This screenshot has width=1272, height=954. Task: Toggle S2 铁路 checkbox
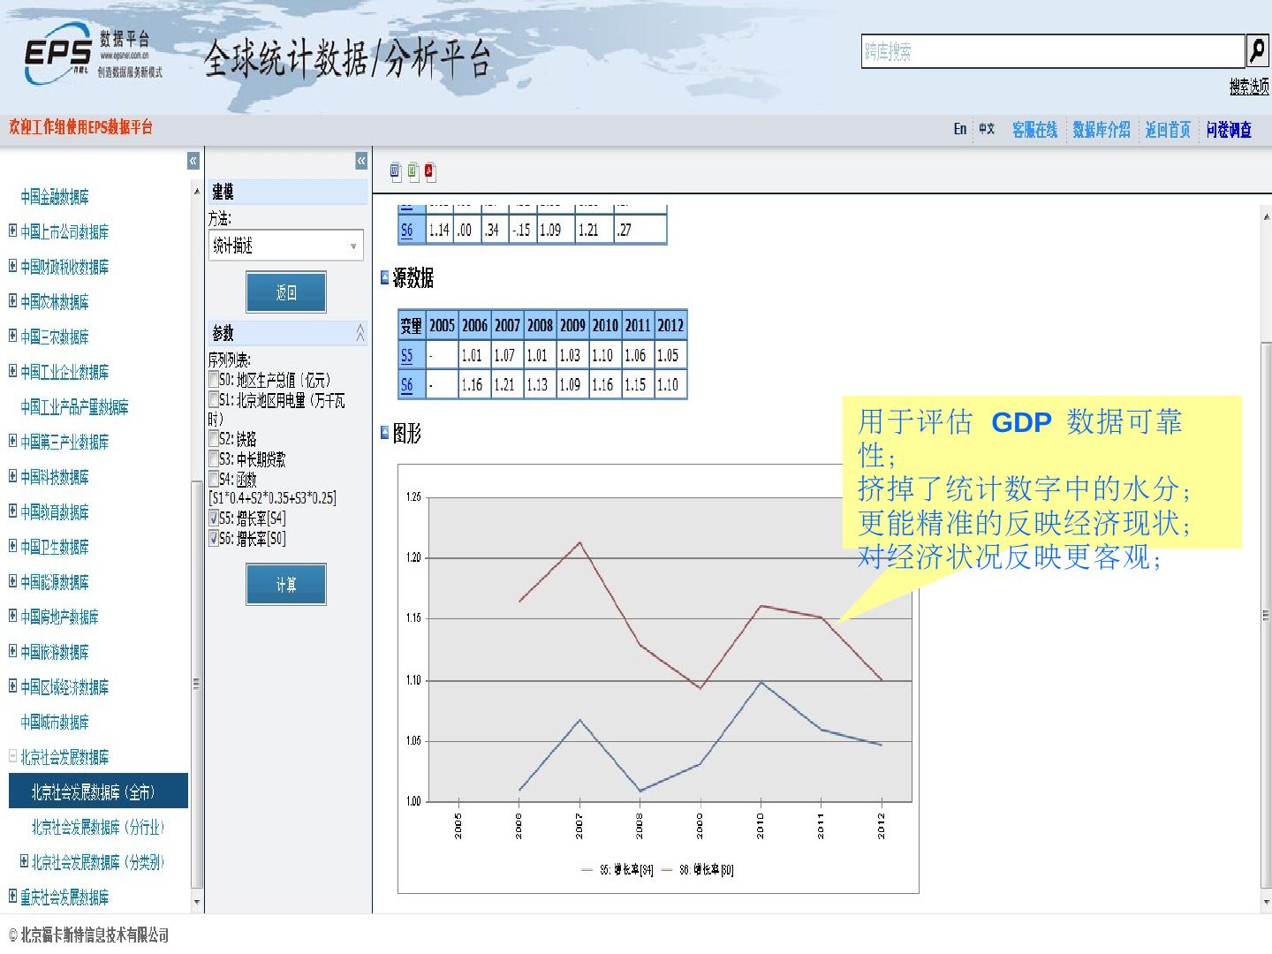coord(214,438)
